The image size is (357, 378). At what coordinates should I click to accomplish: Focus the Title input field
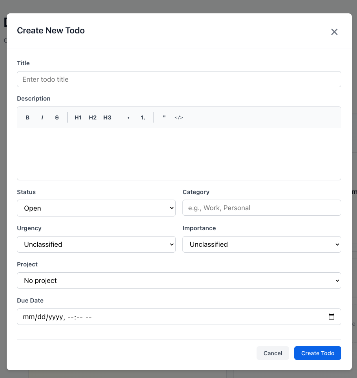point(179,79)
